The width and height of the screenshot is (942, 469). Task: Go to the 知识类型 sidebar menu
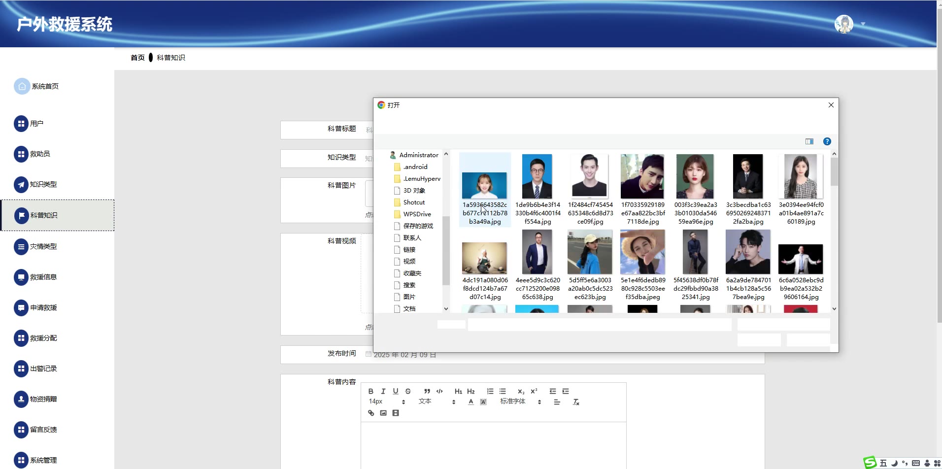point(43,184)
